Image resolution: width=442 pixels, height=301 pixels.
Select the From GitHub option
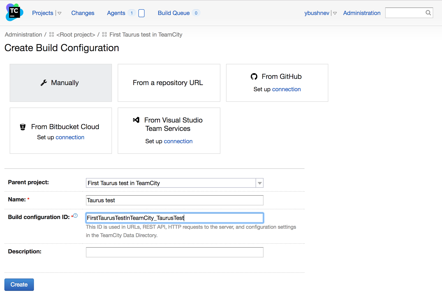pos(277,83)
